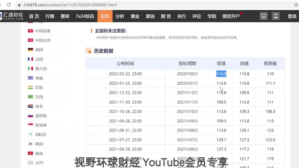Click the India flag icon
Screen dimensions: 299x168
pos(30,87)
